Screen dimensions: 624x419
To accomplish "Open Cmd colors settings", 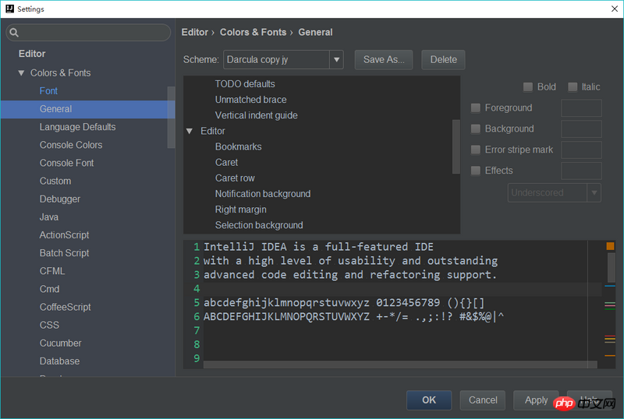I will (x=49, y=289).
